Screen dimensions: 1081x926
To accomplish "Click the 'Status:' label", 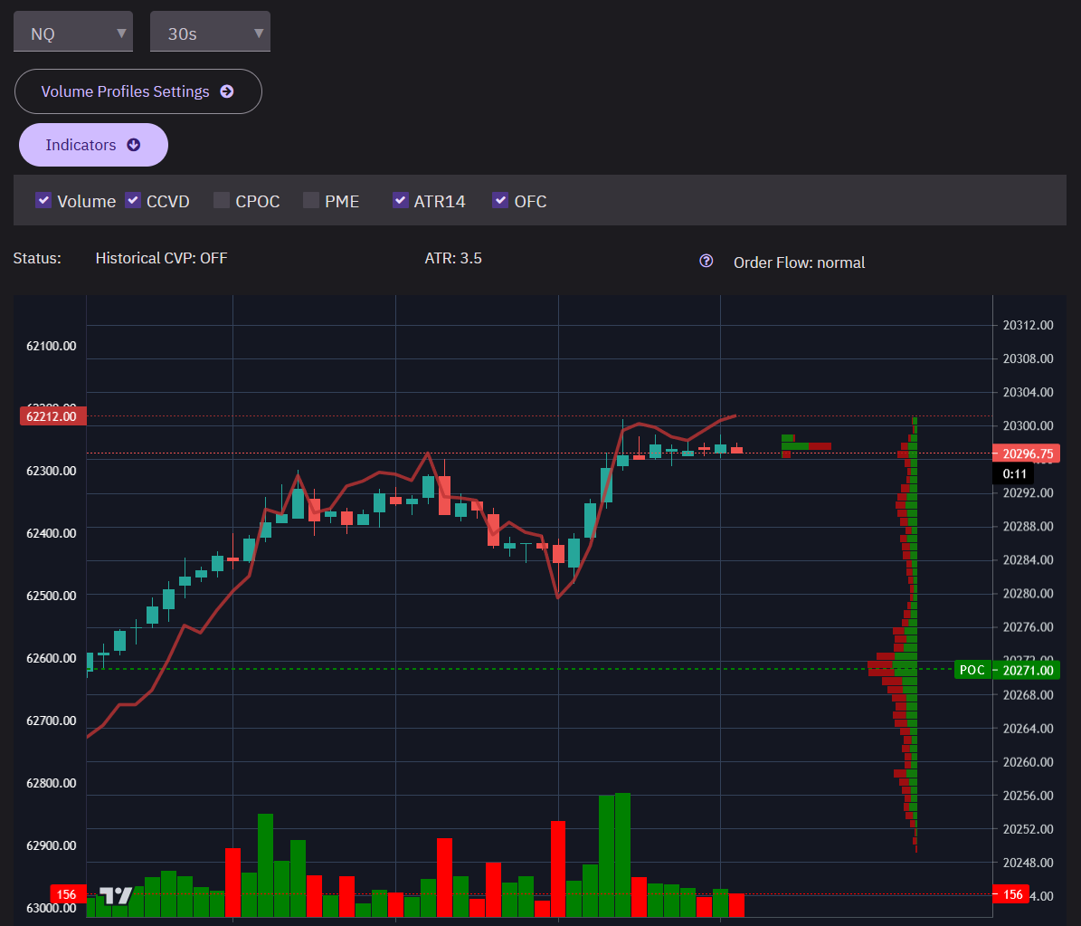I will [37, 258].
